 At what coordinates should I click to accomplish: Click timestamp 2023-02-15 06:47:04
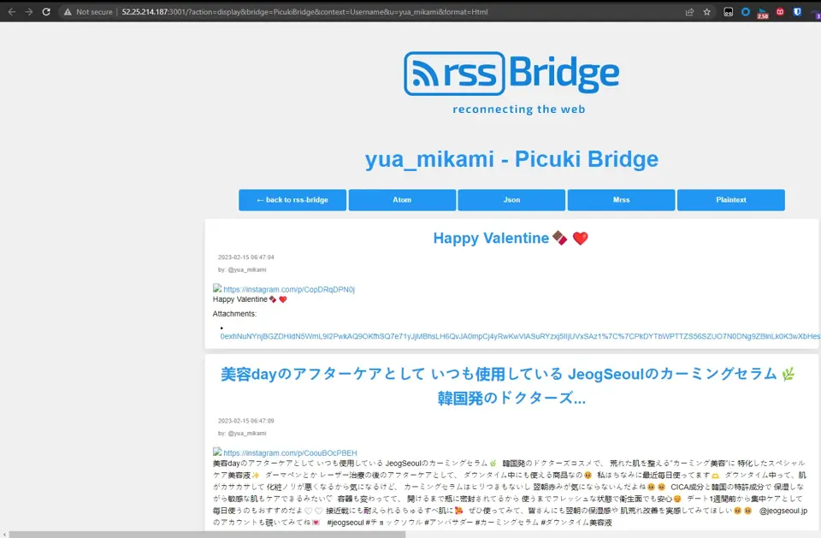click(246, 257)
